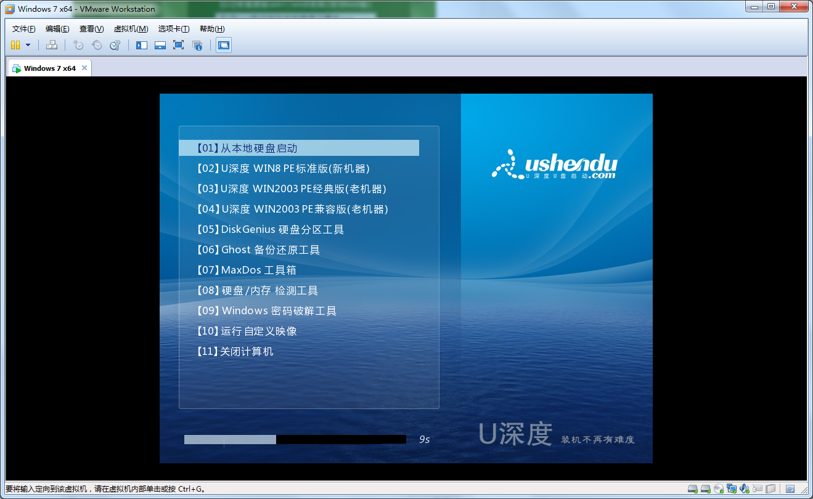Click the 9s countdown timer text
Viewport: 813px width, 499px height.
(424, 439)
